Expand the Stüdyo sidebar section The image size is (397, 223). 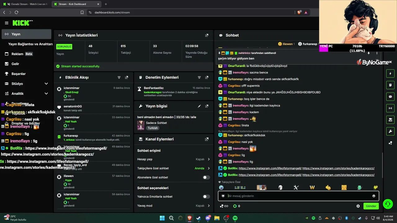point(26,84)
